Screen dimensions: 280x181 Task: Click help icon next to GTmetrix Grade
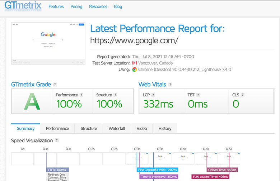pyautogui.click(x=55, y=85)
